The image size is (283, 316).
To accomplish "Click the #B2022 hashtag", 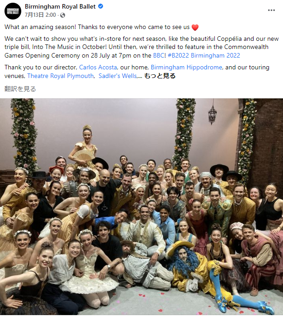I will pos(178,55).
